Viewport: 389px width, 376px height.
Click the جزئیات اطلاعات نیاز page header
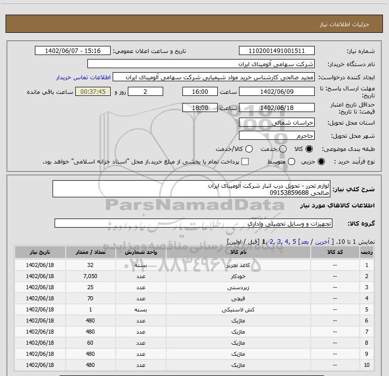[x=345, y=24]
